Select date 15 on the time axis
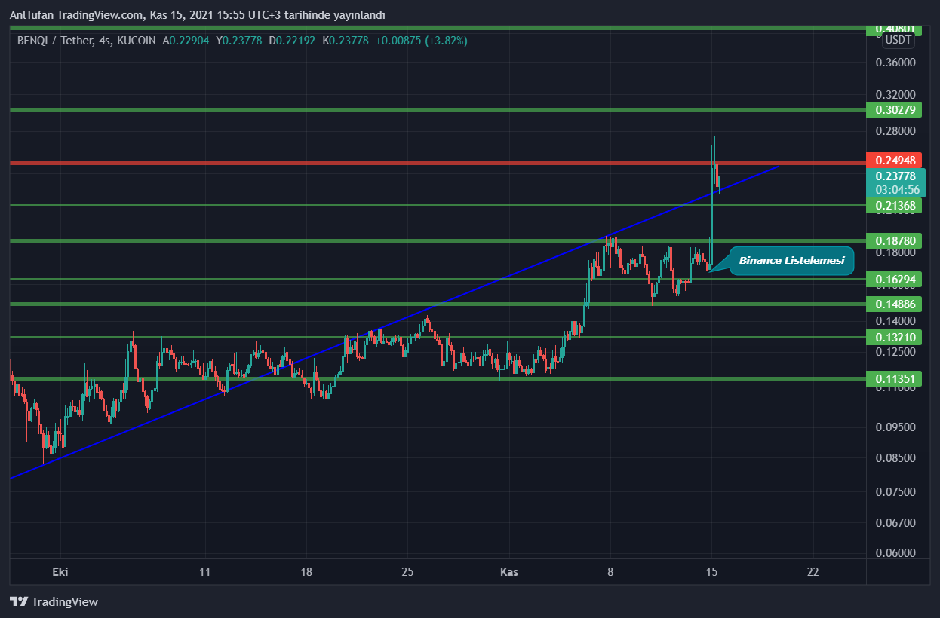Image resolution: width=940 pixels, height=618 pixels. (711, 572)
